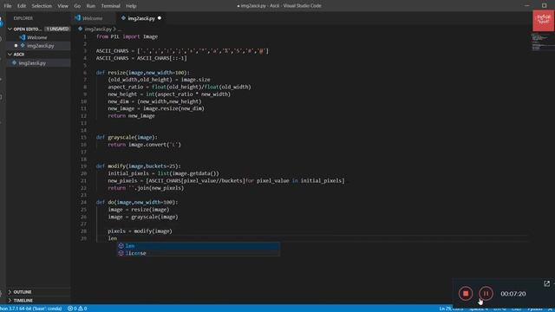
Task: Open the Selection menu
Action: pos(42,6)
